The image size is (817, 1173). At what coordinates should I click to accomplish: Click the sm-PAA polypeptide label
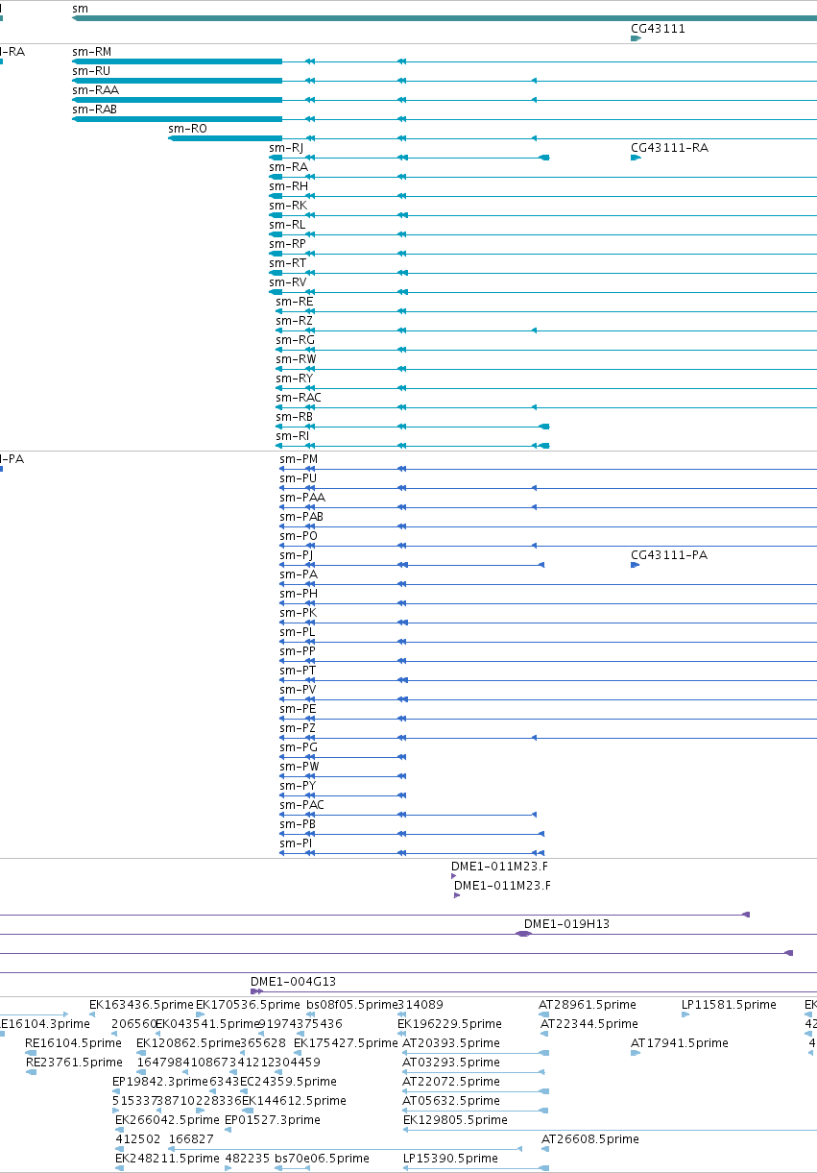click(302, 498)
